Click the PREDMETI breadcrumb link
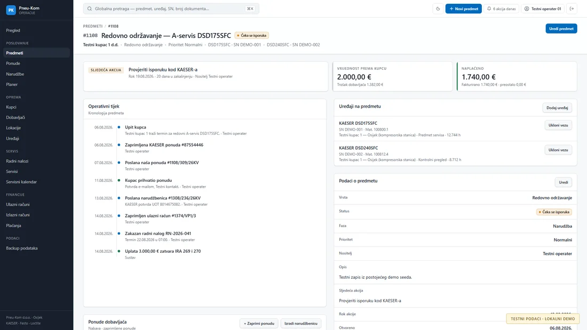587x330 pixels. (x=93, y=26)
